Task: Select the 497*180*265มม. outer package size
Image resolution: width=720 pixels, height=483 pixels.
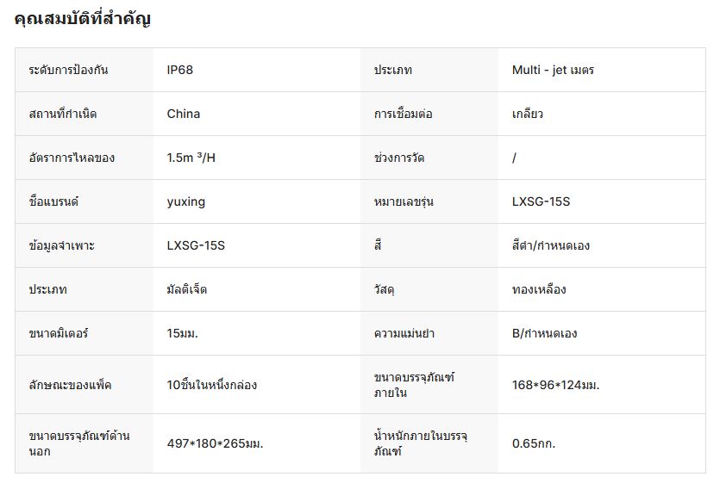Action: (215, 443)
